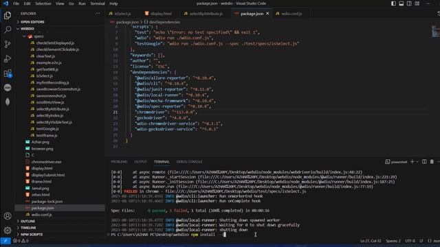
Task: Open the Run and Debug view icon
Action: [x=8, y=59]
